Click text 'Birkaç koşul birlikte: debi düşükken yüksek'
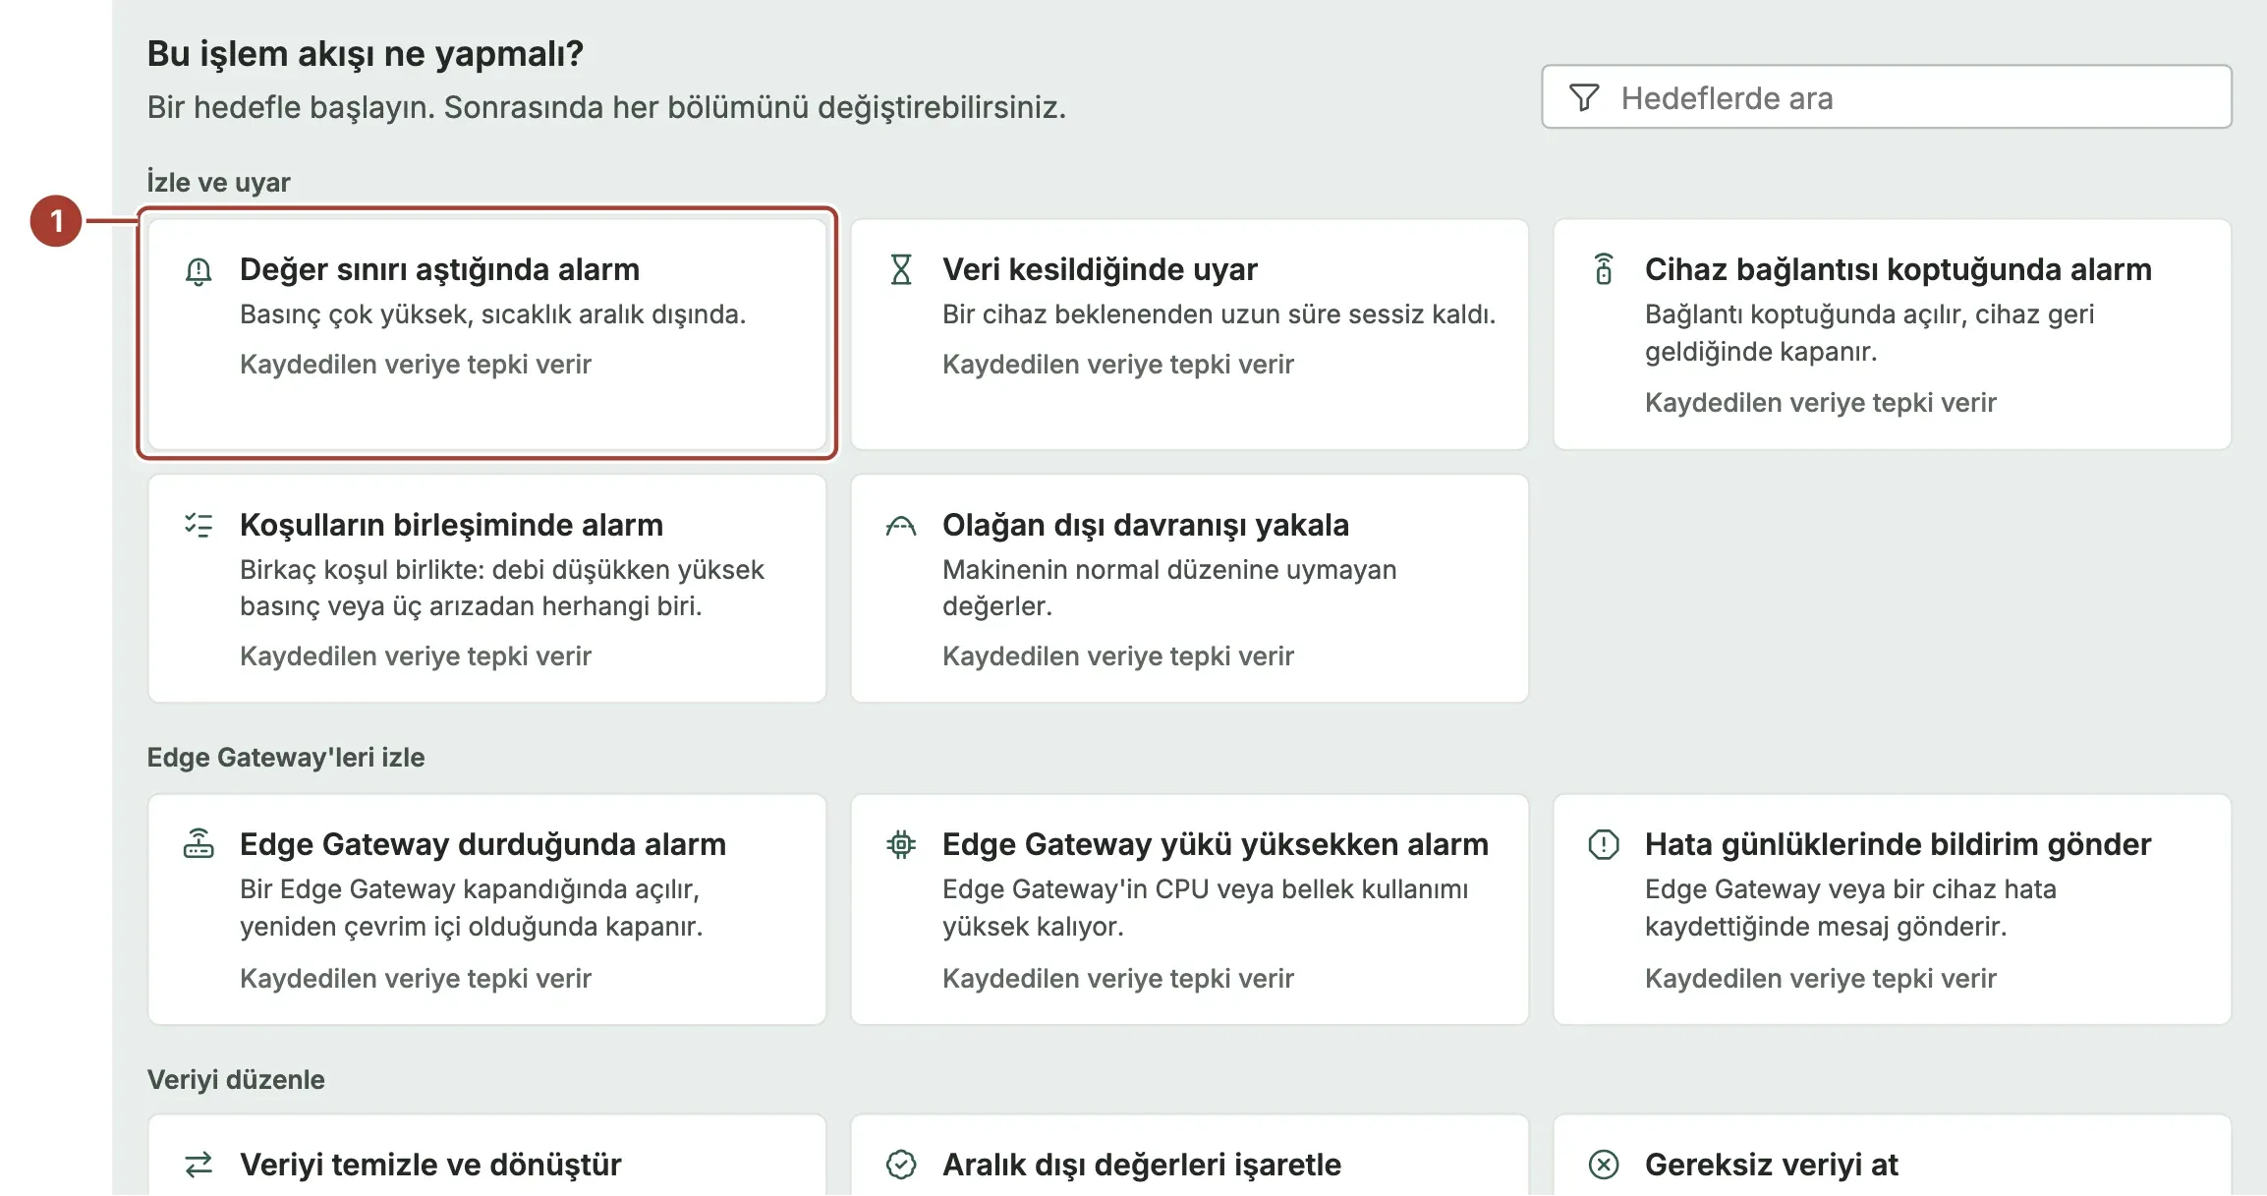This screenshot has width=2267, height=1196. 502,570
